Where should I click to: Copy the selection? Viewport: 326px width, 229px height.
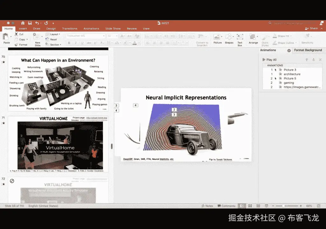pyautogui.click(x=22, y=39)
